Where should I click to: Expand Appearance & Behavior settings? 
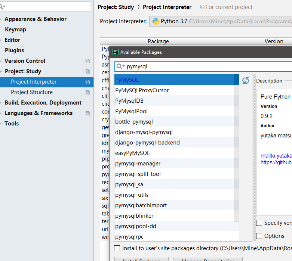[1, 19]
